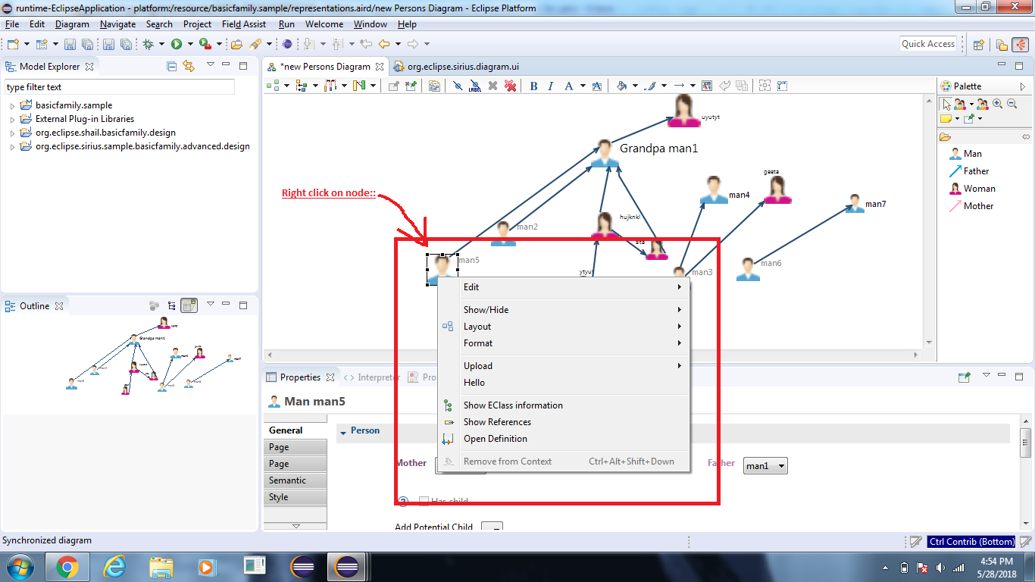Image resolution: width=1035 pixels, height=582 pixels.
Task: Click the Back navigation yellow arrow
Action: pyautogui.click(x=384, y=44)
